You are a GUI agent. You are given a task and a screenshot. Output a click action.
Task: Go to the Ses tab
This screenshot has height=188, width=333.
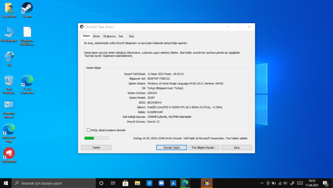point(121,36)
